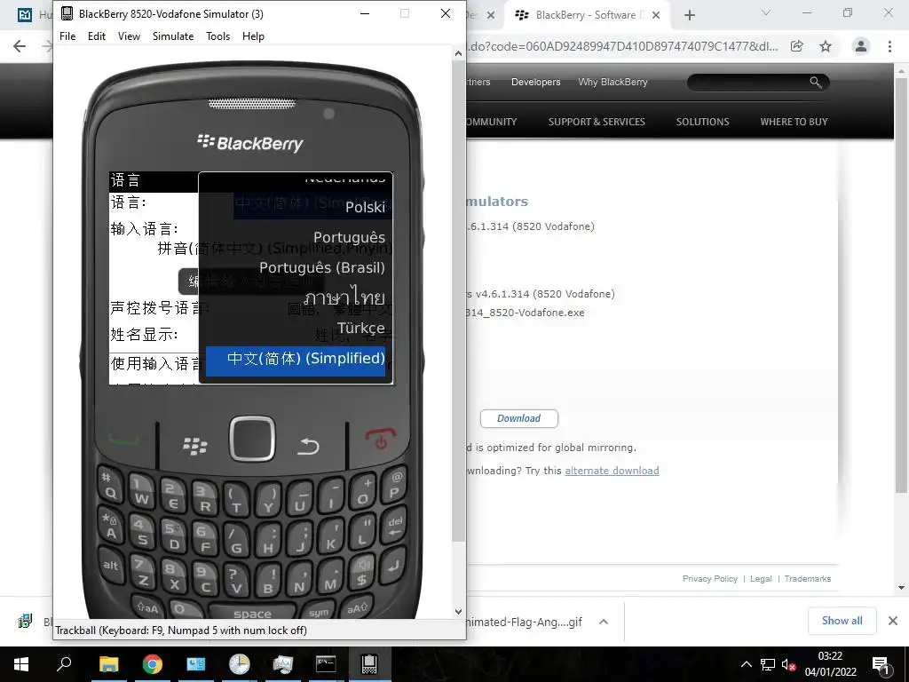Viewport: 909px width, 682px height.
Task: Open Legal footer link
Action: coord(761,579)
